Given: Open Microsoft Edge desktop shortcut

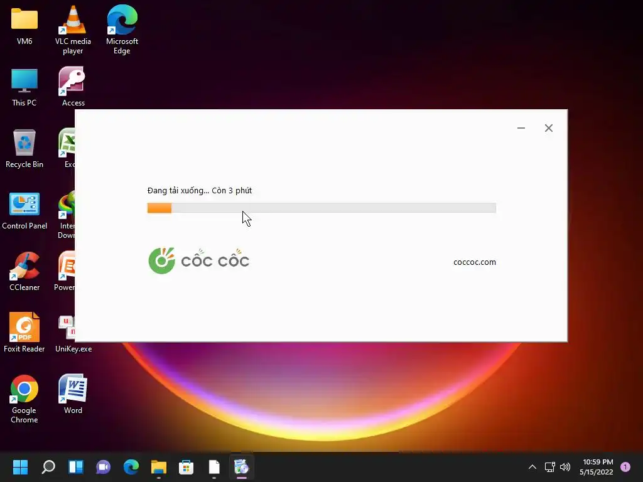Looking at the screenshot, I should [x=122, y=30].
